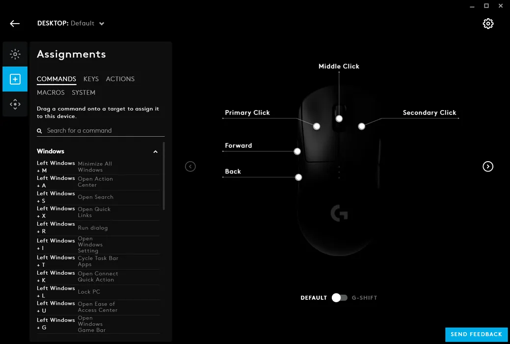The width and height of the screenshot is (510, 344).
Task: Open the Sensitivity DPI sidebar icon
Action: point(15,104)
